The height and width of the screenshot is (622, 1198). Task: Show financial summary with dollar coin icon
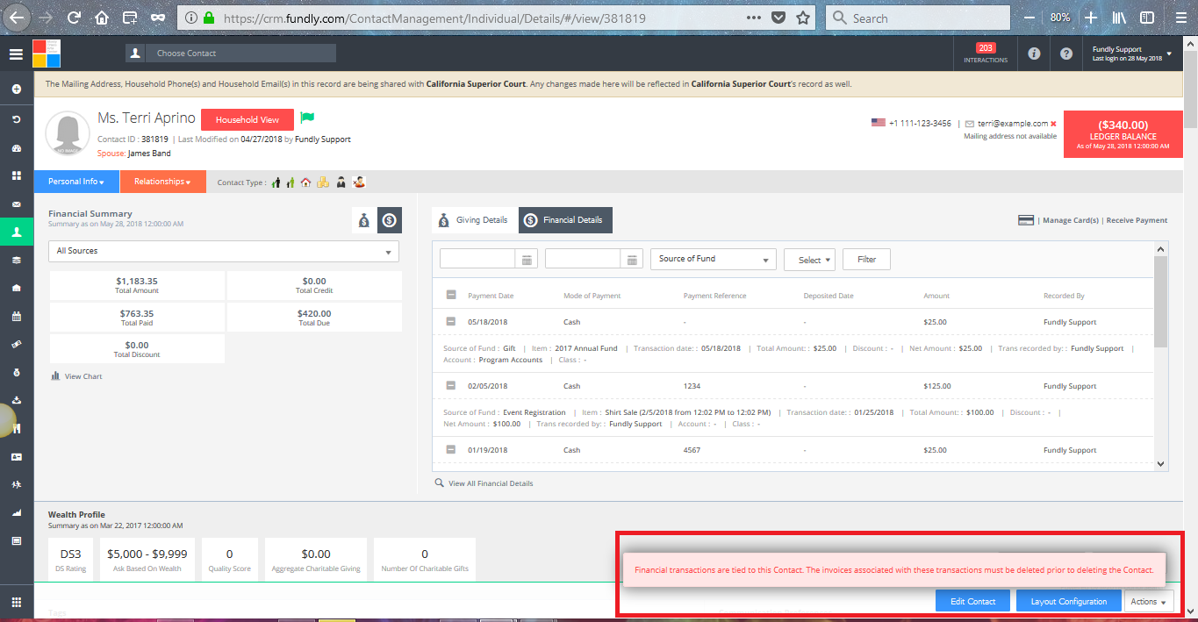(x=390, y=221)
